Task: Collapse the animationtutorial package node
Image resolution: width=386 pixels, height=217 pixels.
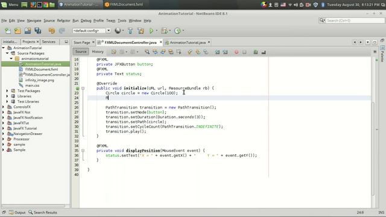Action: click(x=11, y=58)
